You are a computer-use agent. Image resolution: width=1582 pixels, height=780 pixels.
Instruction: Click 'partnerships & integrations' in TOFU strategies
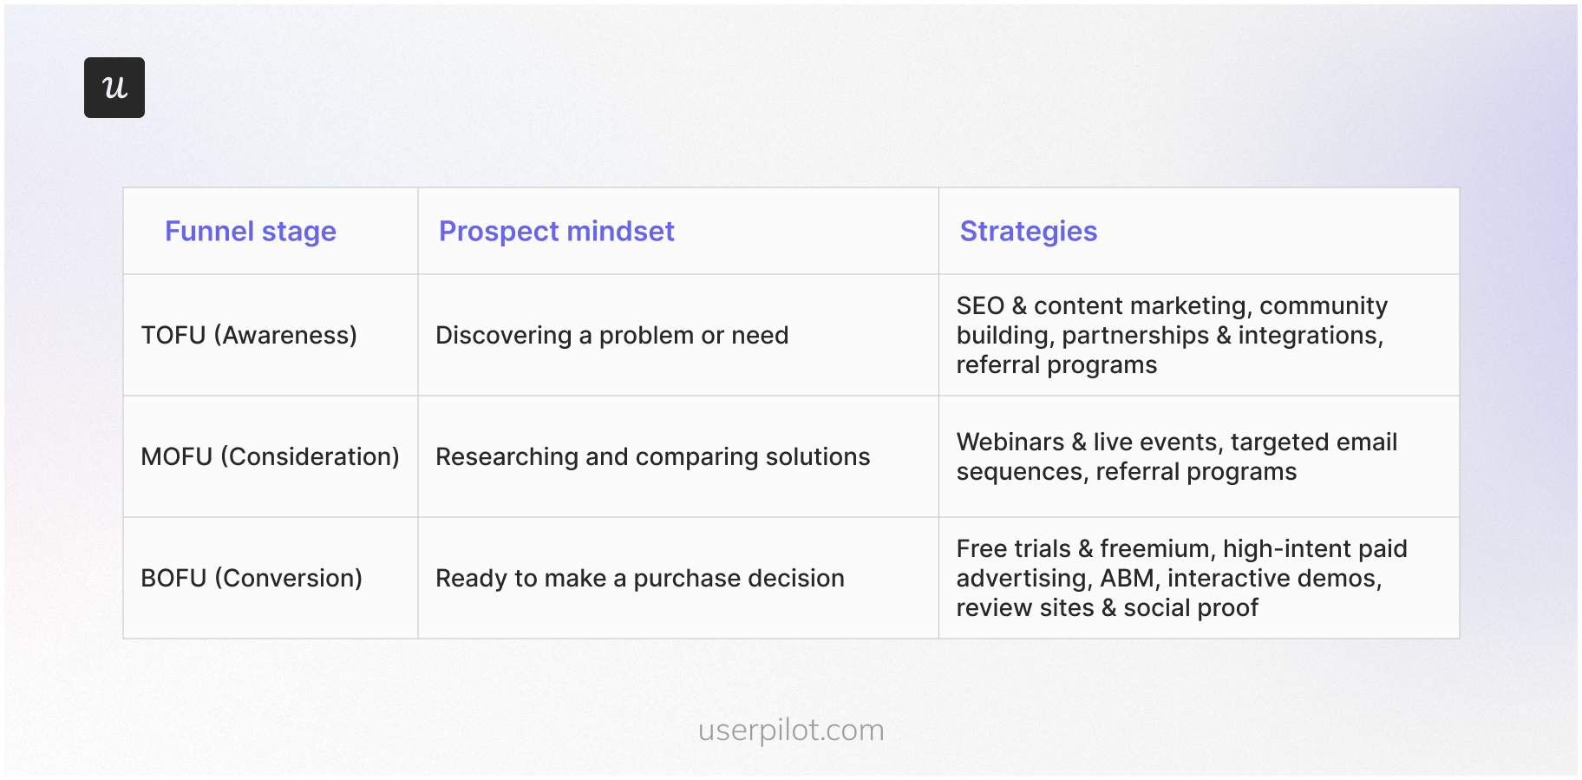point(1220,336)
